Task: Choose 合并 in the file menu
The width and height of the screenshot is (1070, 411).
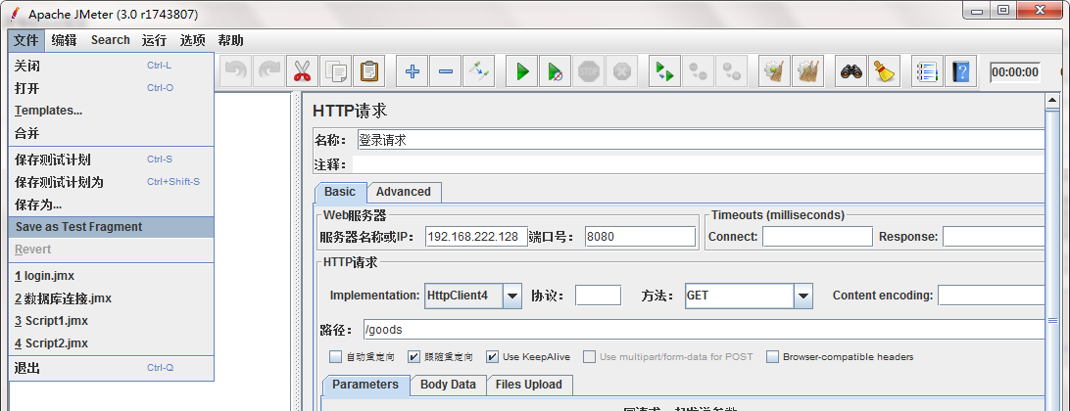Action: [112, 133]
